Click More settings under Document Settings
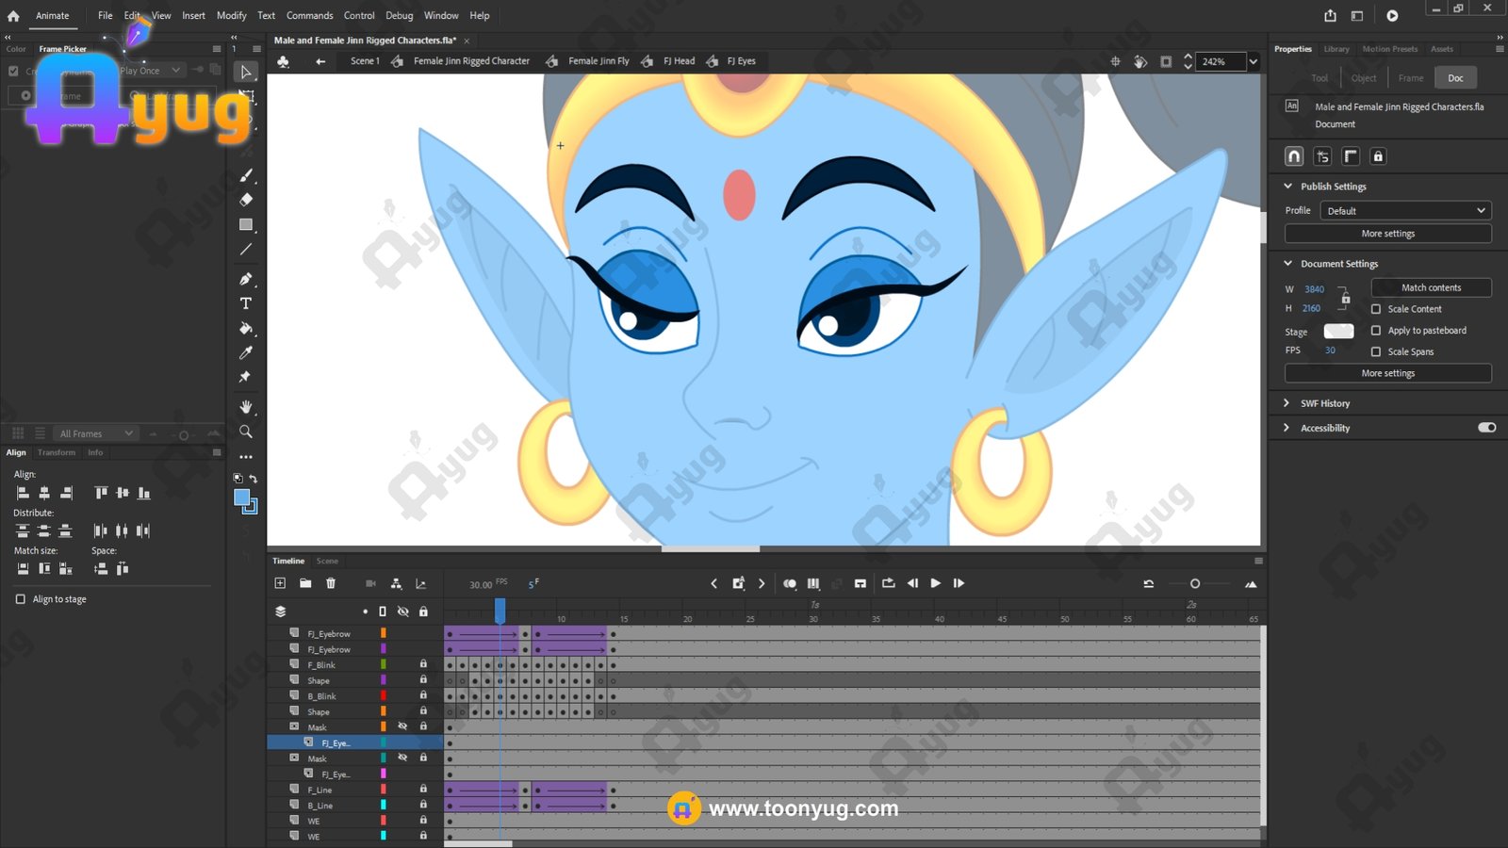 click(x=1388, y=373)
